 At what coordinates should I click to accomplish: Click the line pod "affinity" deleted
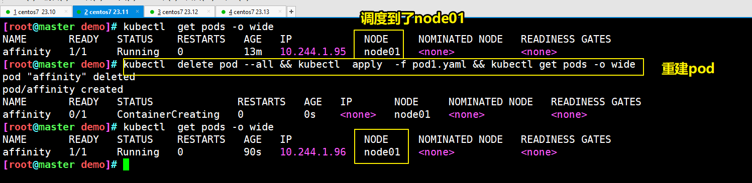(x=69, y=77)
